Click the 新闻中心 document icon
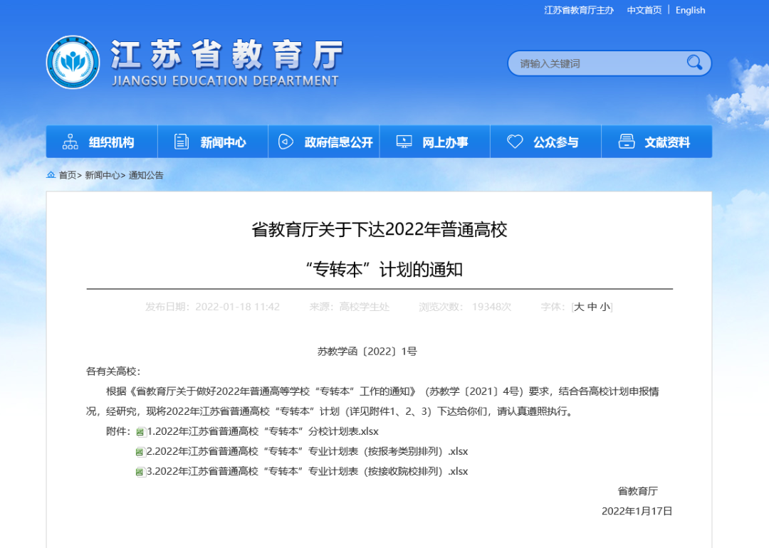The image size is (769, 548). coord(182,142)
